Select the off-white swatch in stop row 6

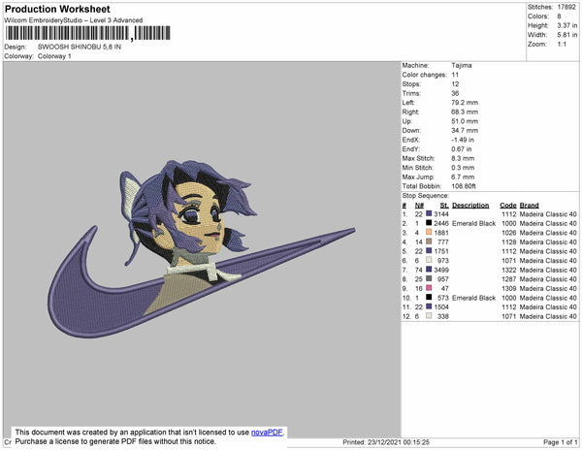coord(429,260)
